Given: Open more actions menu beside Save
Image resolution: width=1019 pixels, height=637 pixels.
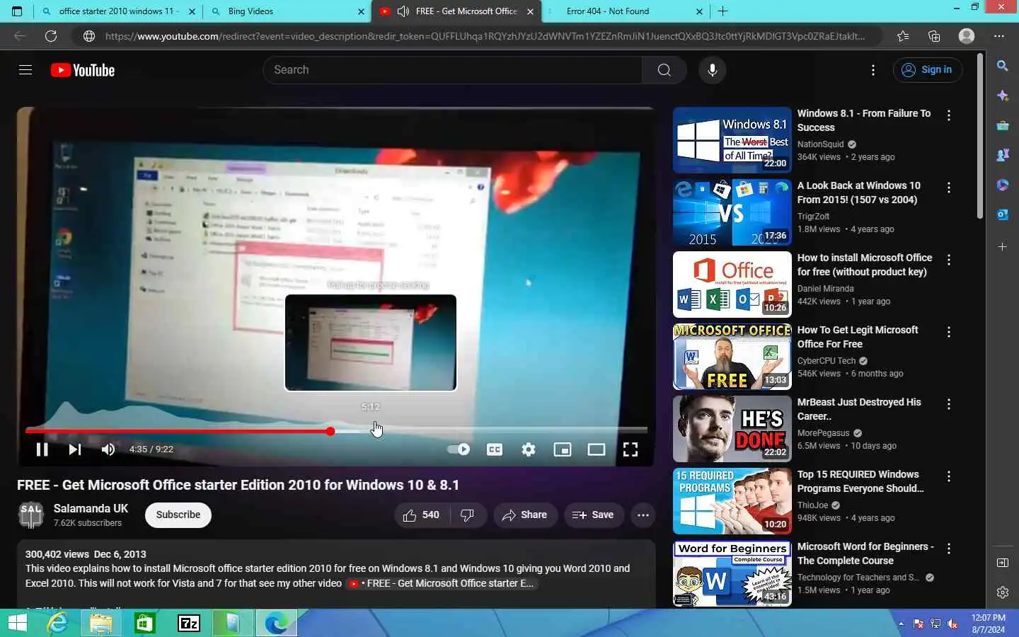Looking at the screenshot, I should (x=643, y=515).
